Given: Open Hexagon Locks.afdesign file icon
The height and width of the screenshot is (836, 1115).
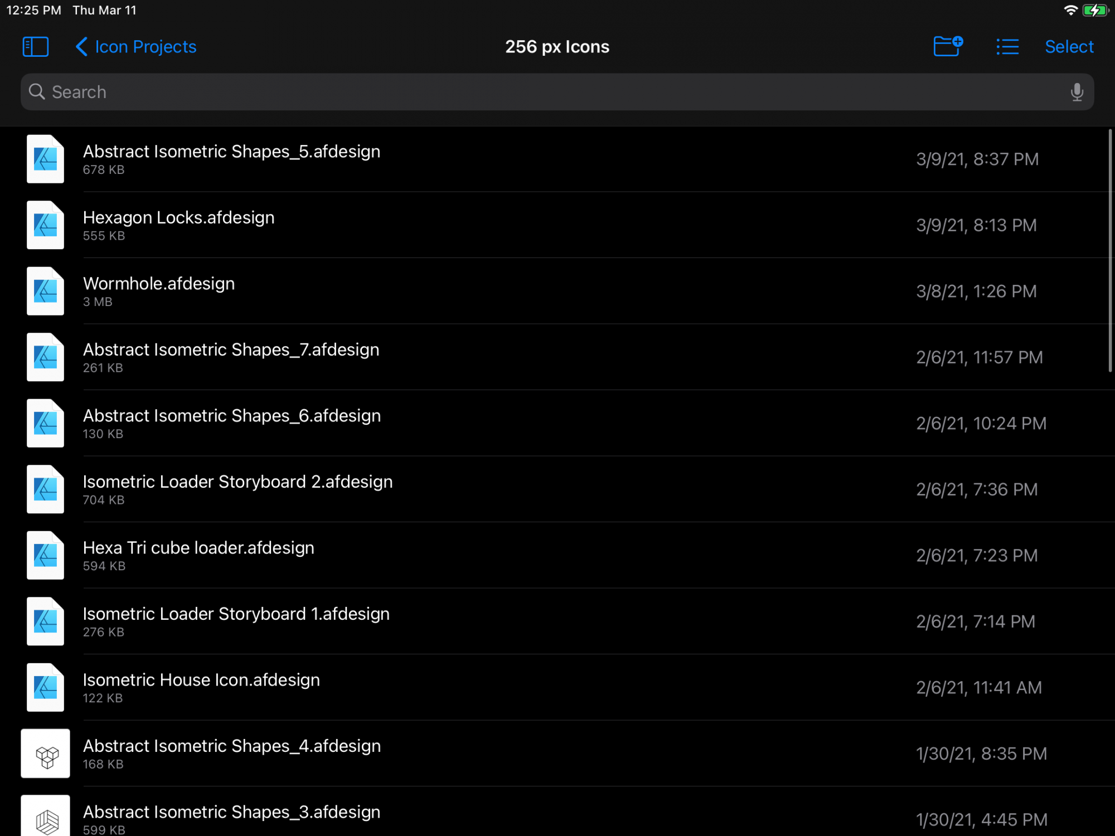Looking at the screenshot, I should point(46,225).
